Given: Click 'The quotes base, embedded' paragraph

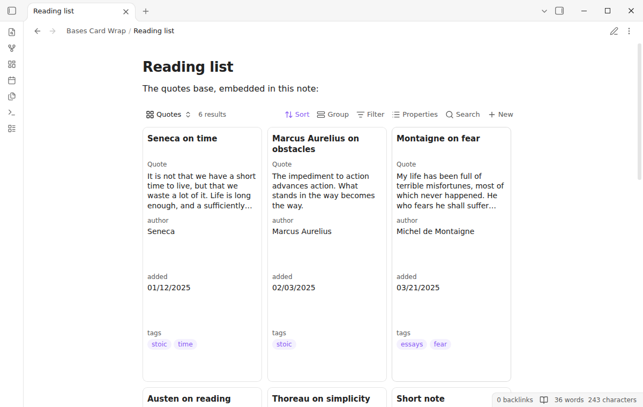Looking at the screenshot, I should (x=230, y=88).
